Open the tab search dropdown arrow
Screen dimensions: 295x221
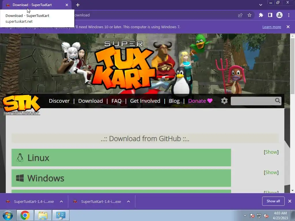pyautogui.click(x=260, y=5)
